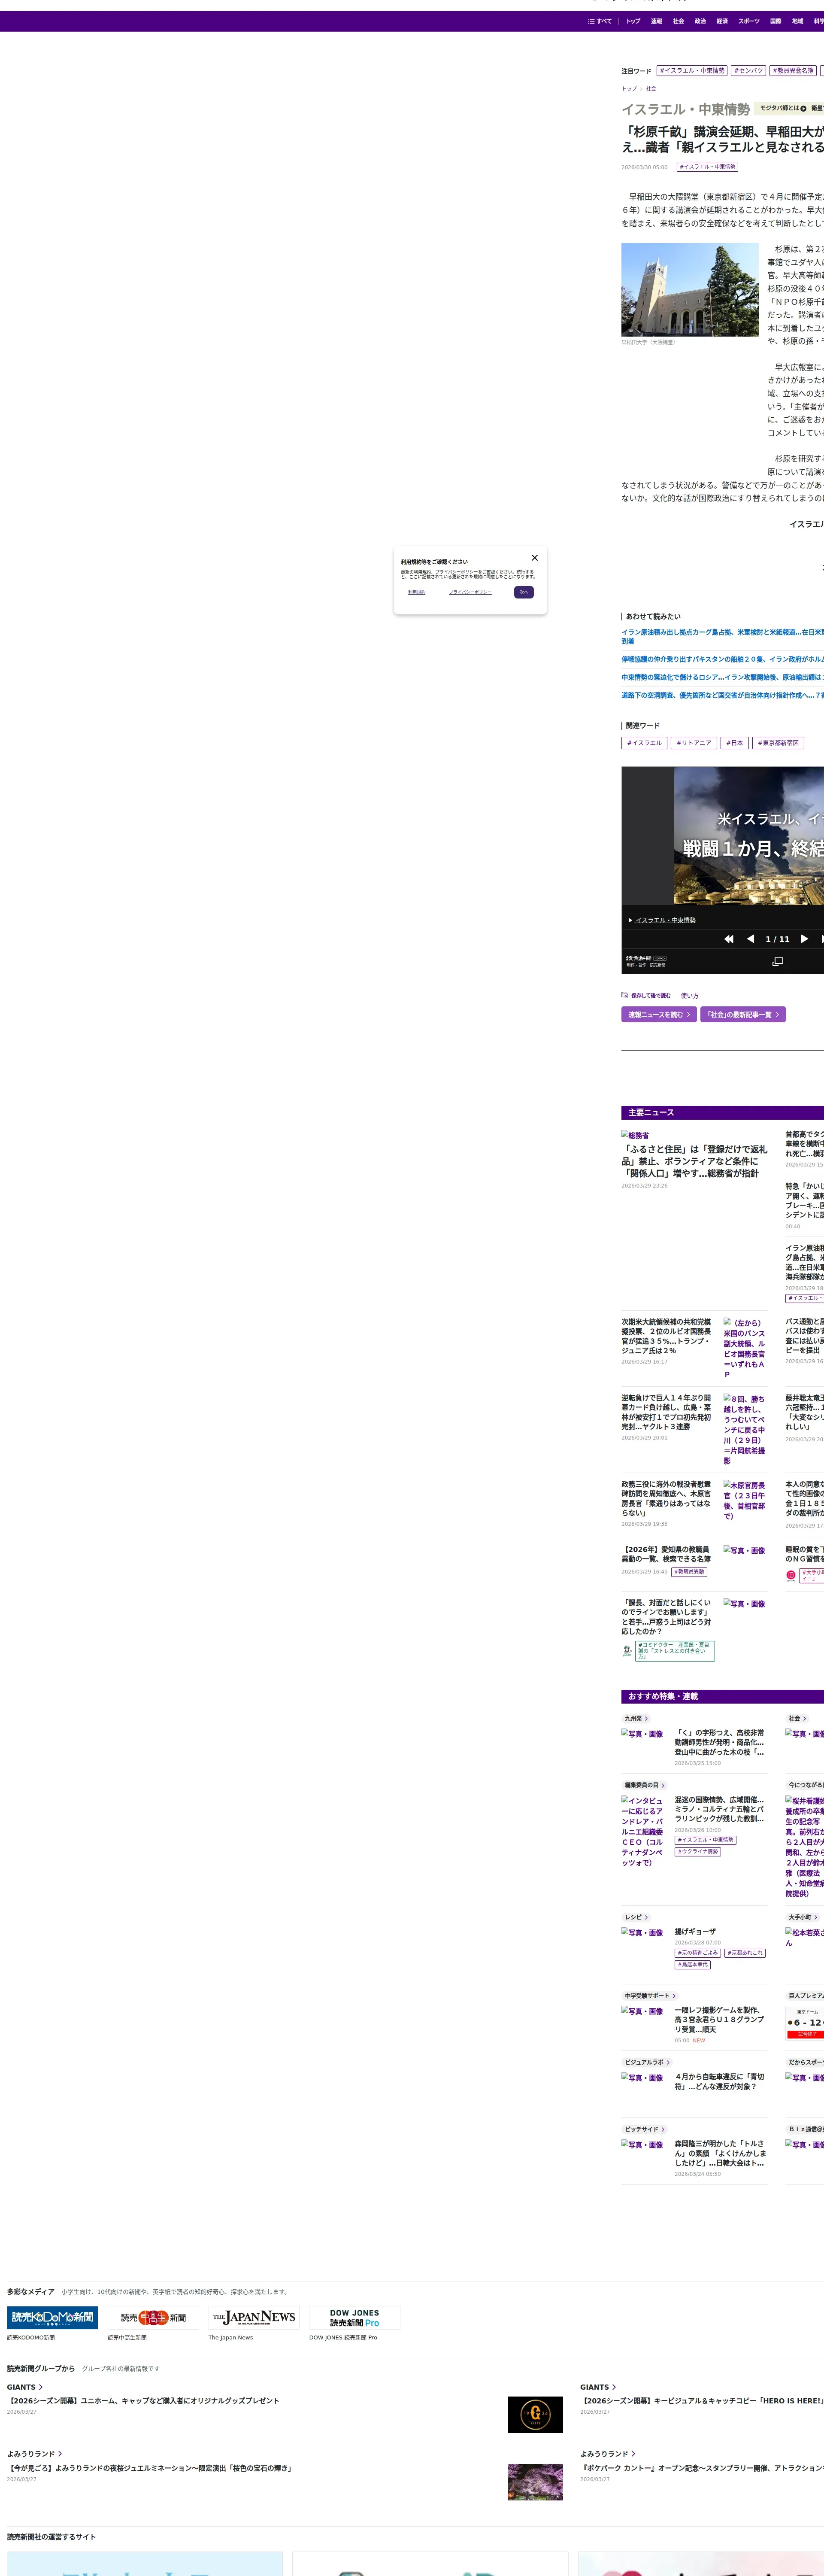
Task: Click the #リトアニア related word tag
Action: (x=693, y=743)
